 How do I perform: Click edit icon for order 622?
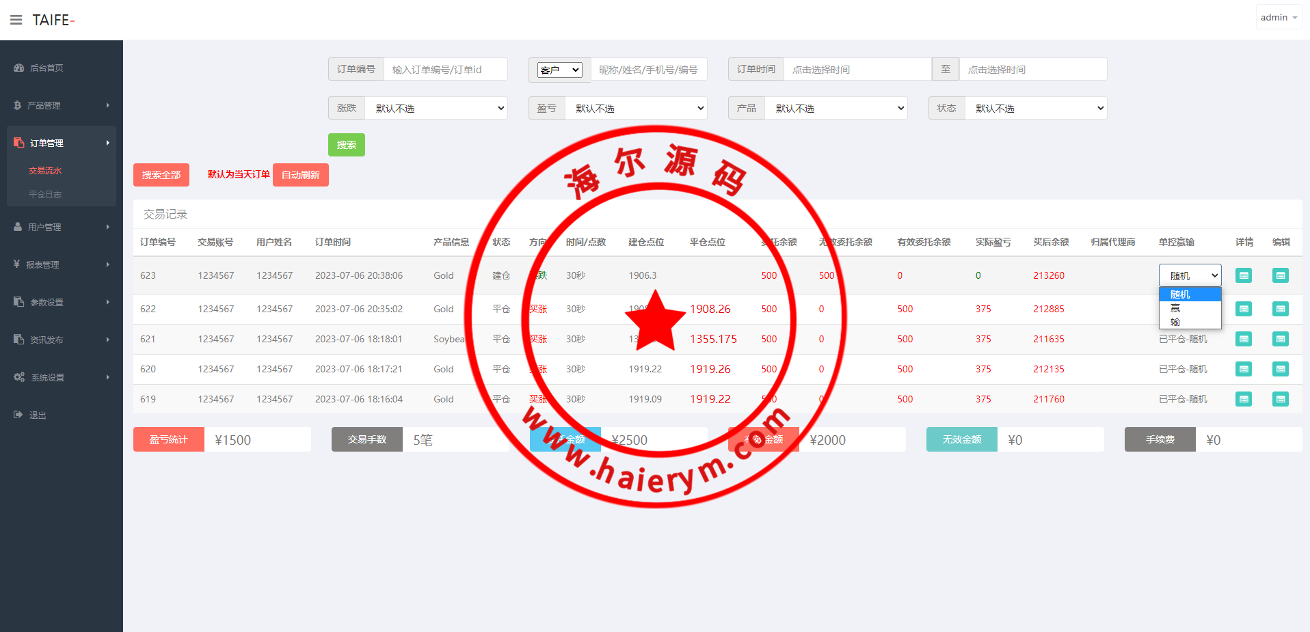pos(1280,309)
